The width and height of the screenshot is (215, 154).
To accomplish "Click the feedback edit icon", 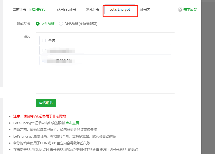I will point(180,9).
